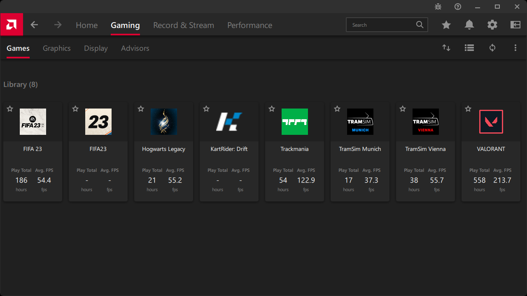Viewport: 527px width, 296px height.
Task: Click TramSim Vienna's 55.7 FPS value
Action: point(437,180)
